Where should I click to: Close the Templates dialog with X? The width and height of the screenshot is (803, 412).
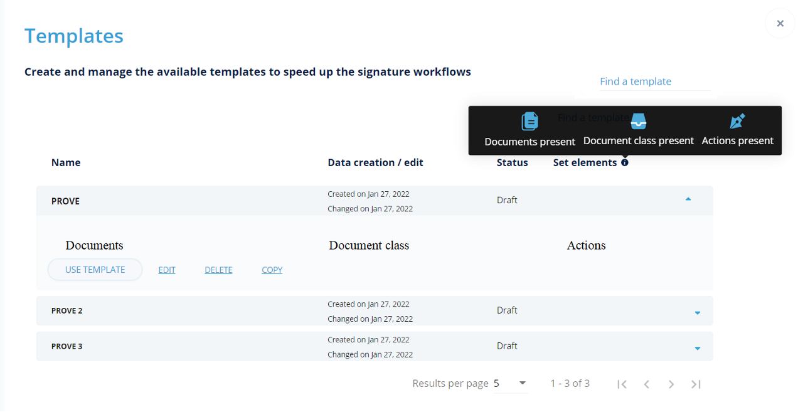pos(780,24)
